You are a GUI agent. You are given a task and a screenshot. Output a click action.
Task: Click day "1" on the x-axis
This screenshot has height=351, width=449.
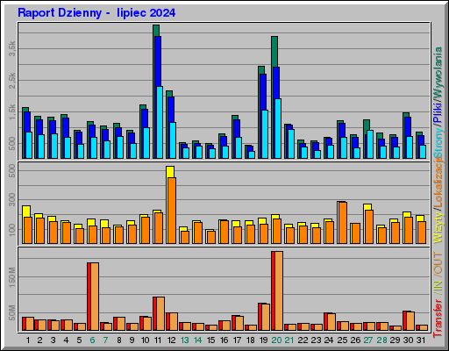[x=28, y=340]
